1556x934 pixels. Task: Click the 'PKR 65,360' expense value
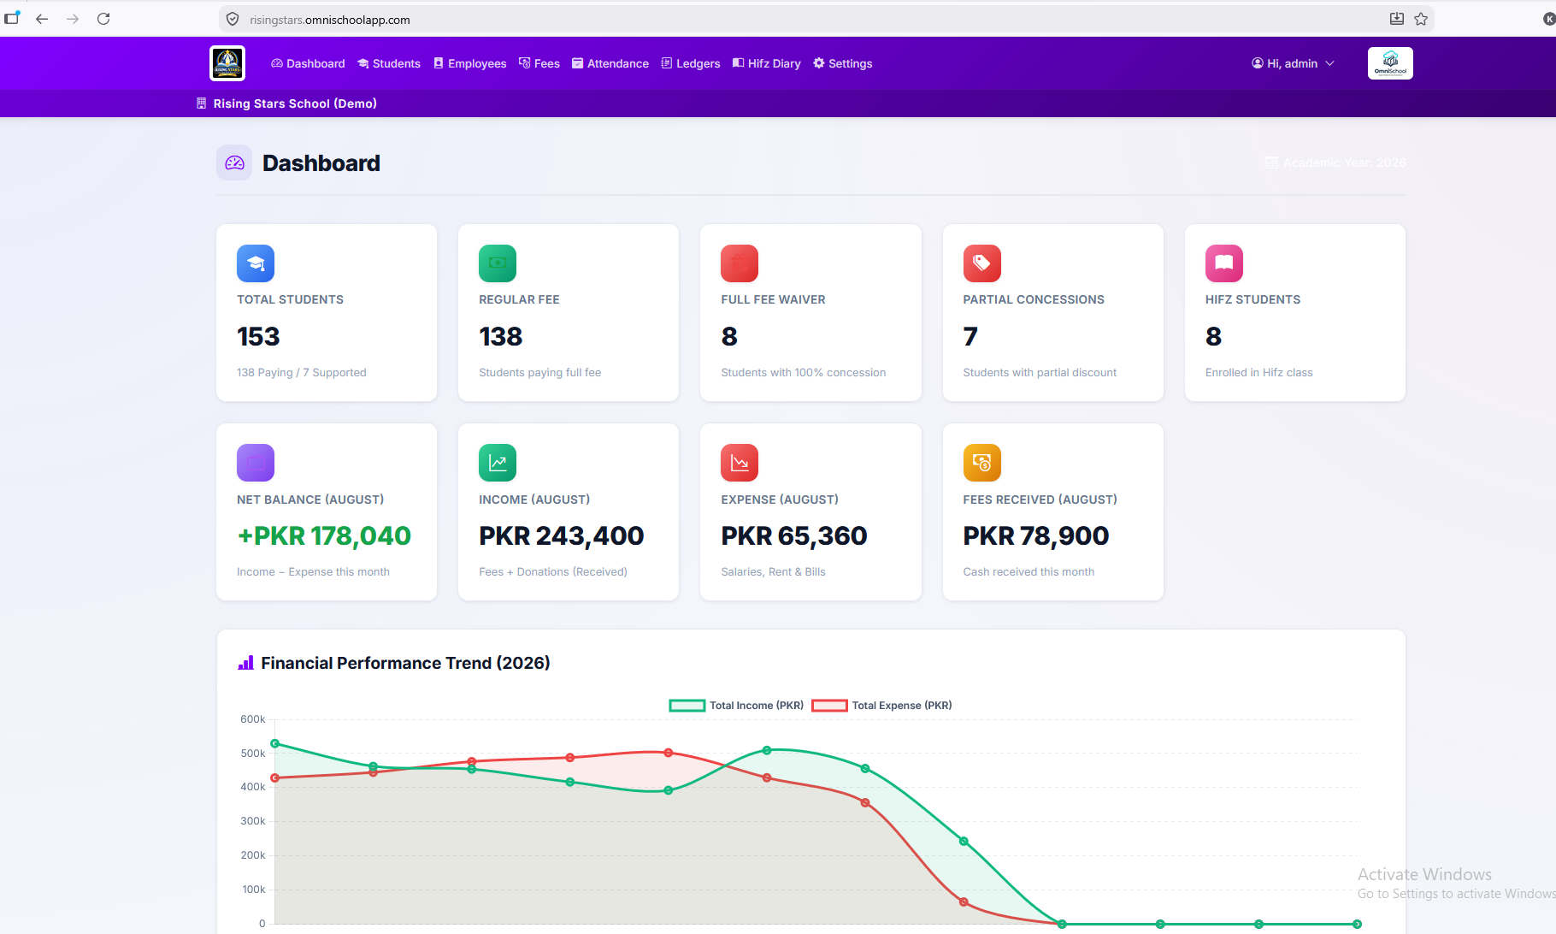coord(794,536)
